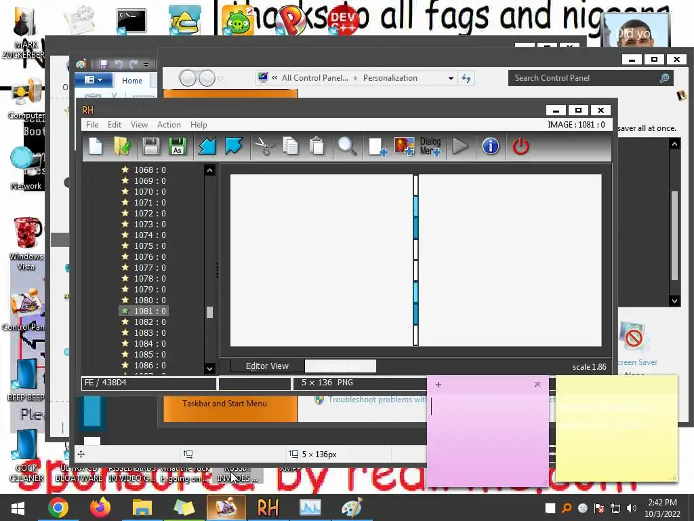Open Paint's blue file menu button

(x=93, y=80)
